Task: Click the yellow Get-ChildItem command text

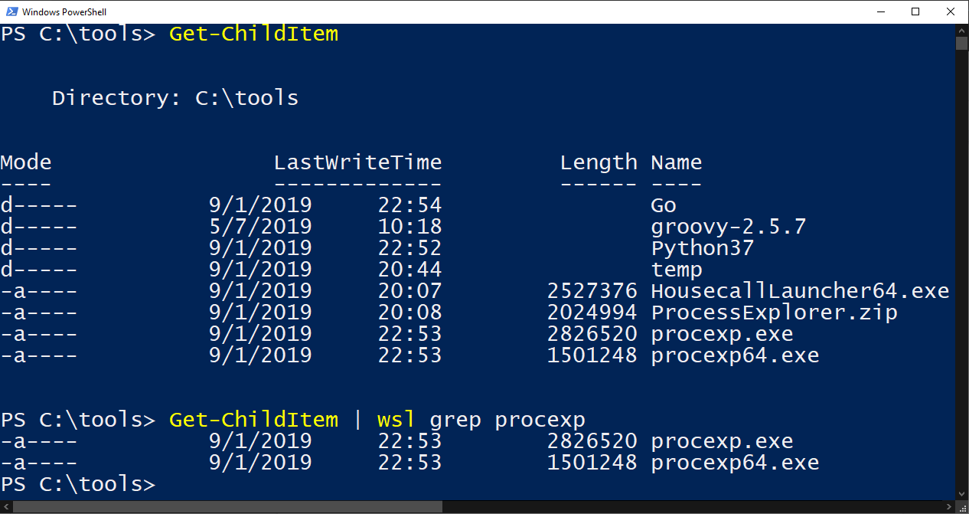Action: 253,33
